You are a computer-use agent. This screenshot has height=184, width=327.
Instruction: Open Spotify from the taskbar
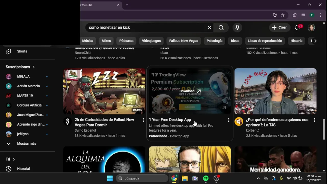click(206, 178)
